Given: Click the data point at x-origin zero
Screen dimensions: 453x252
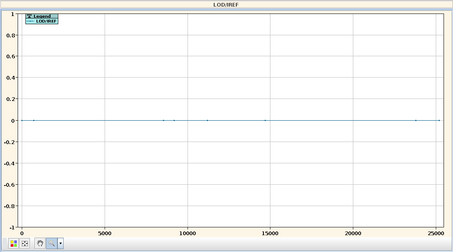Looking at the screenshot, I should pyautogui.click(x=22, y=120).
